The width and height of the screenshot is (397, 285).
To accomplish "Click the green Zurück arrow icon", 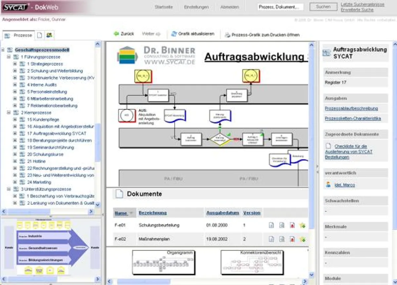I will [116, 34].
